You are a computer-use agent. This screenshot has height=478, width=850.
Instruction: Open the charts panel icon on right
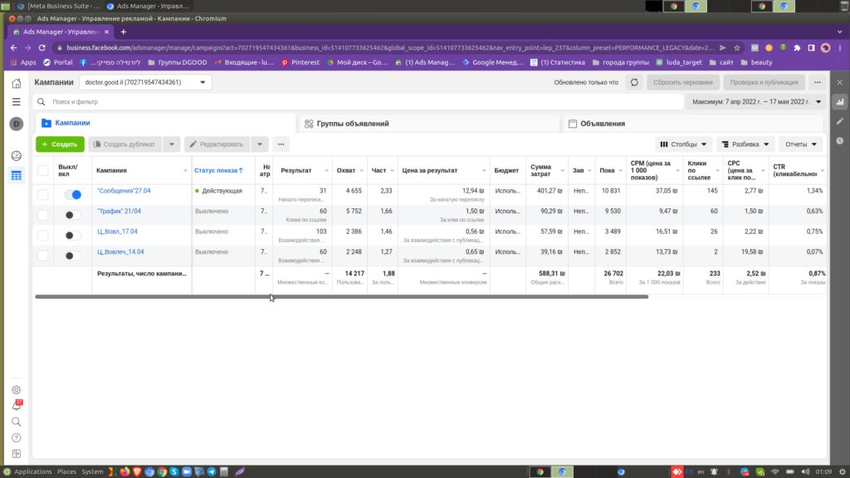pyautogui.click(x=840, y=101)
